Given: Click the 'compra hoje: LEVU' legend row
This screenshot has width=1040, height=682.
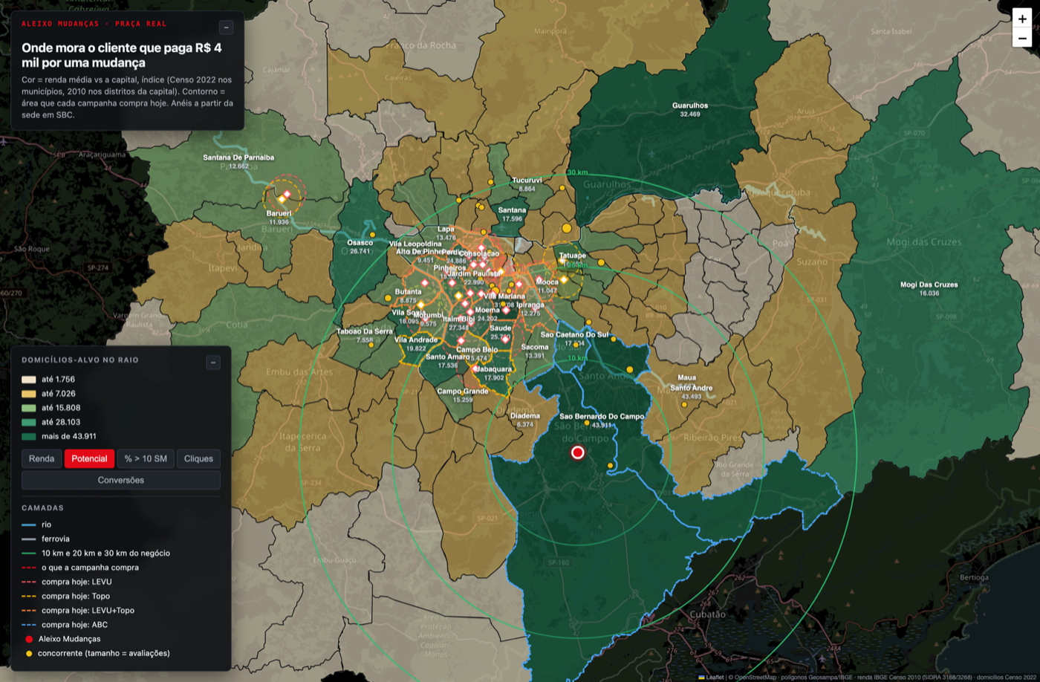Looking at the screenshot, I should pyautogui.click(x=67, y=582).
